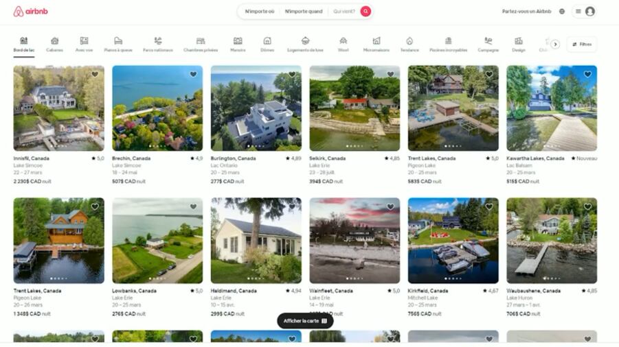Open the user profile menu
The height and width of the screenshot is (347, 619).
coord(585,12)
